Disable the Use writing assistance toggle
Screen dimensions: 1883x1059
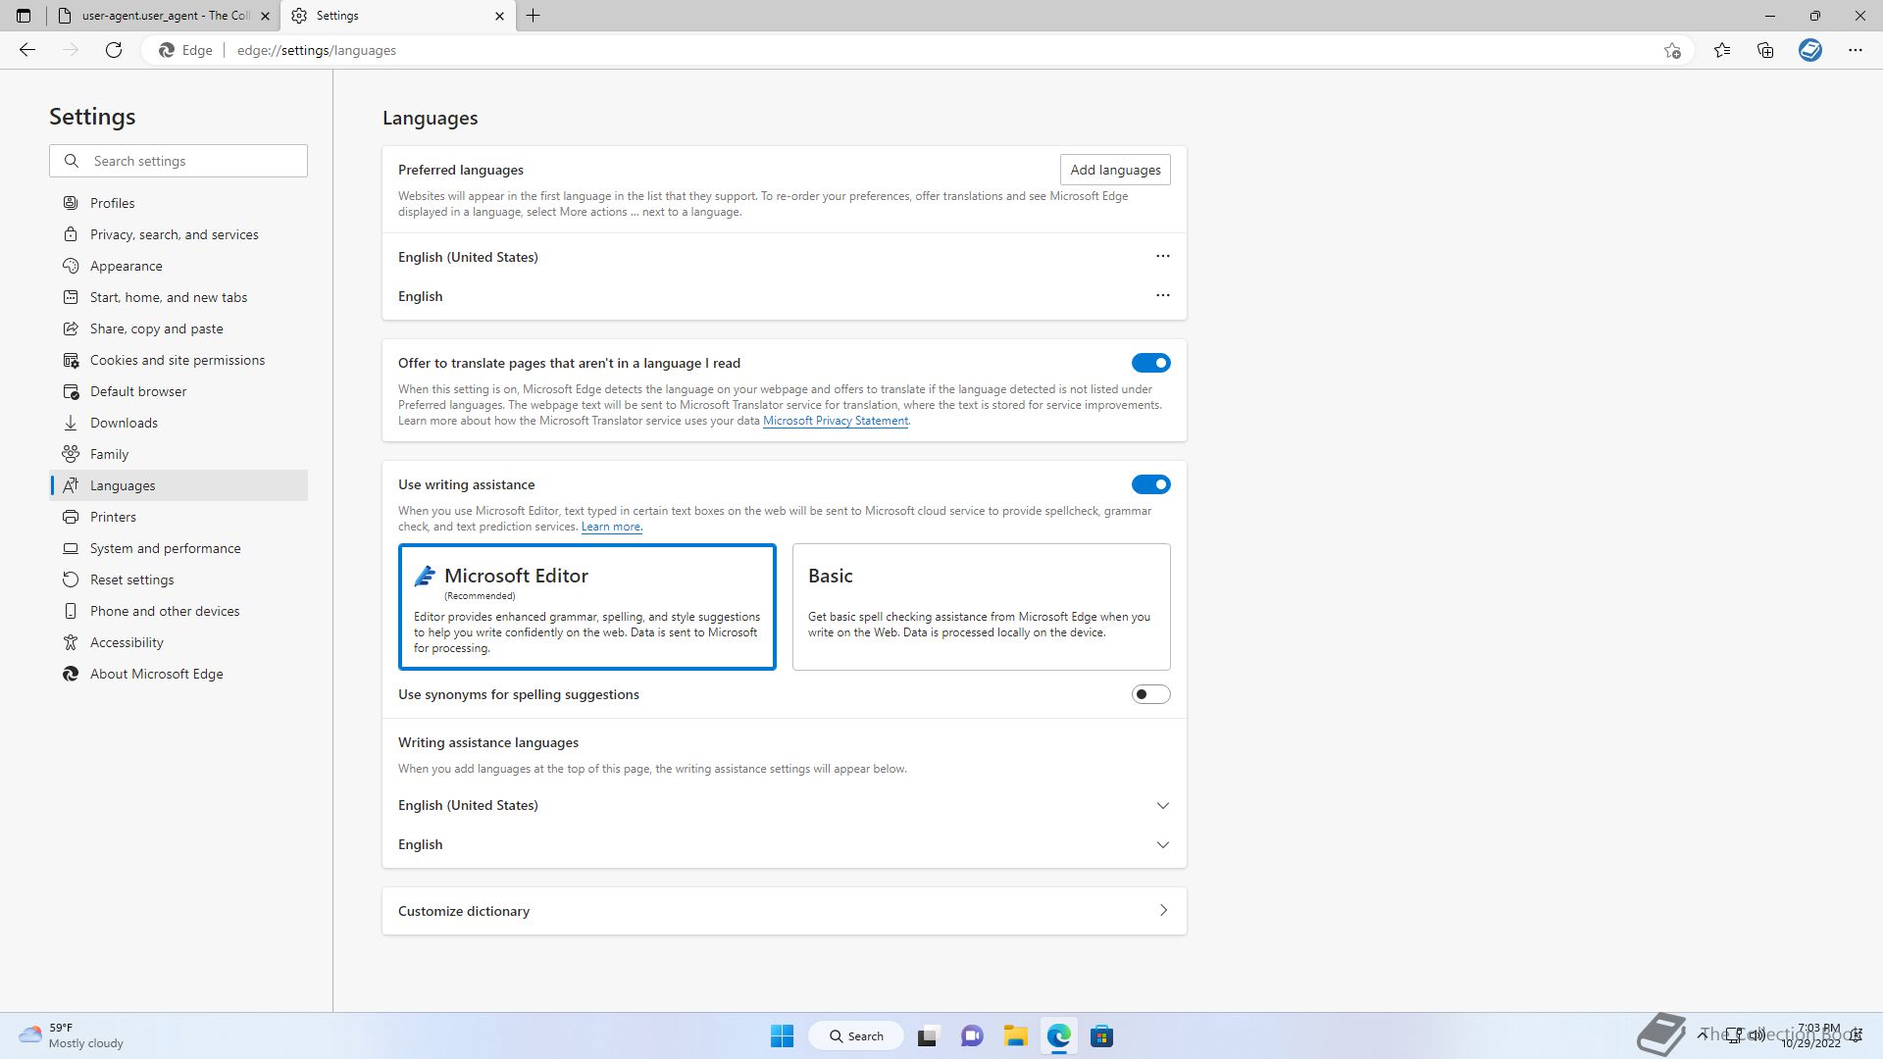tap(1150, 484)
